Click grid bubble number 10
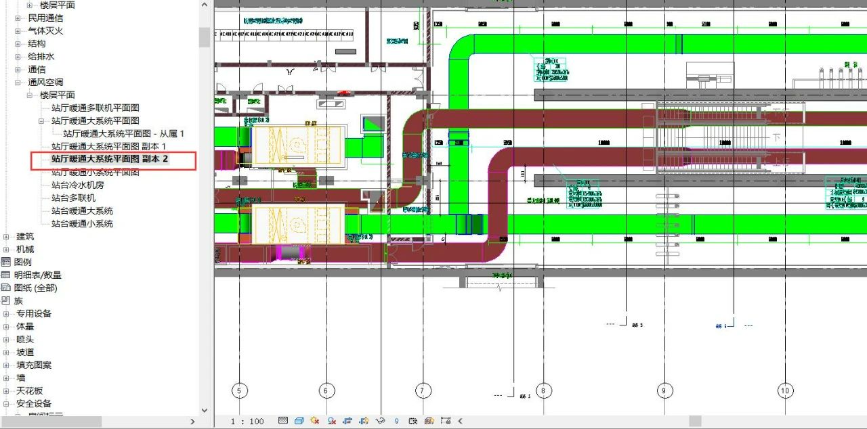The height and width of the screenshot is (429, 867). 785,390
